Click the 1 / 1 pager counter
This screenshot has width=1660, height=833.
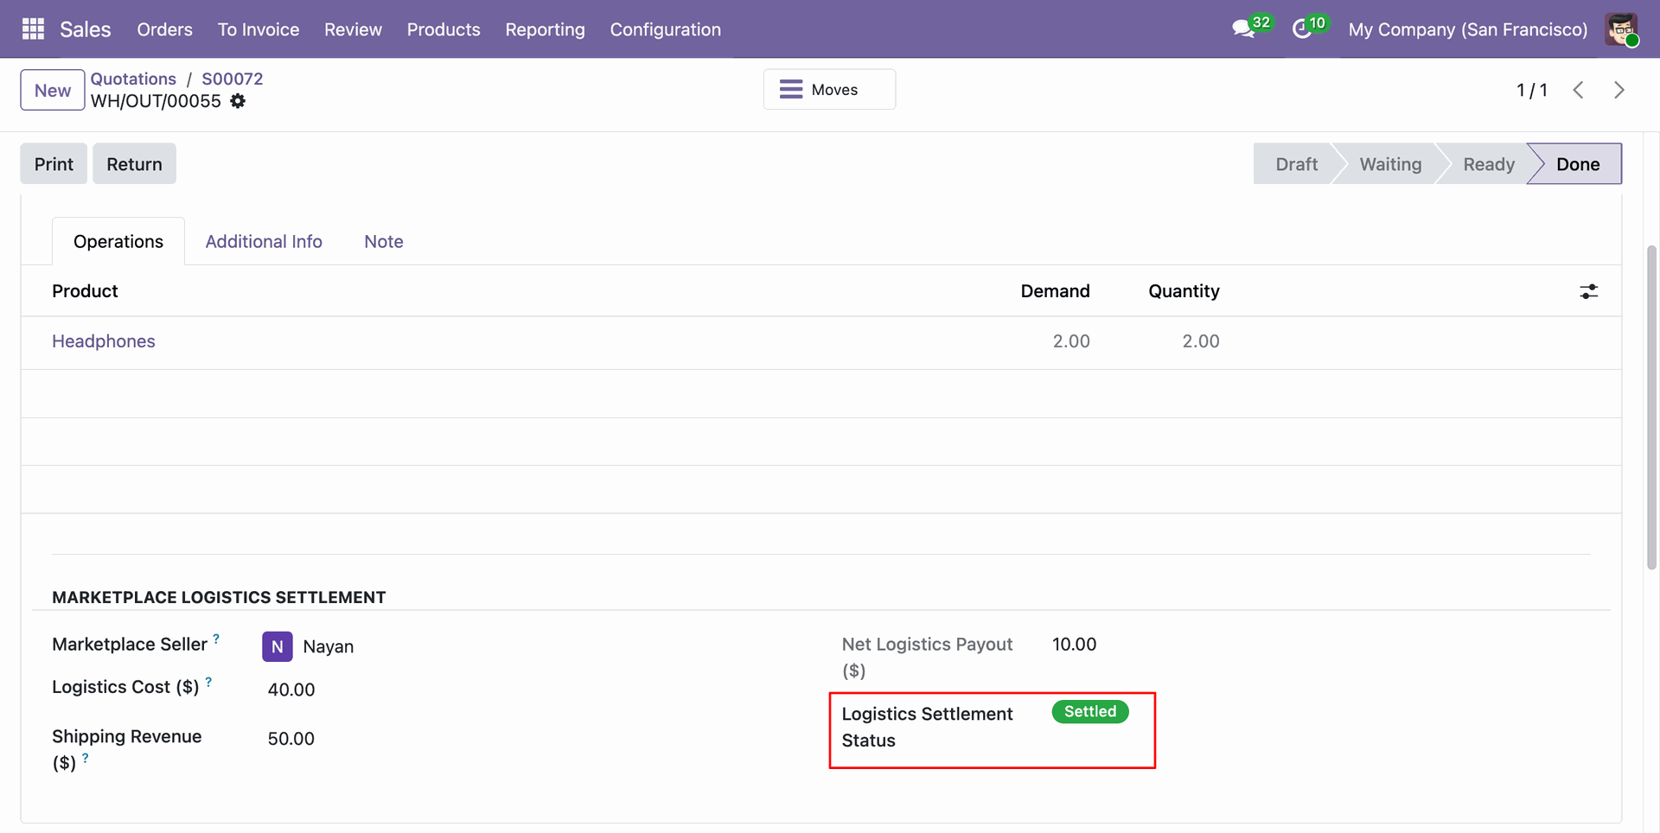1532,90
